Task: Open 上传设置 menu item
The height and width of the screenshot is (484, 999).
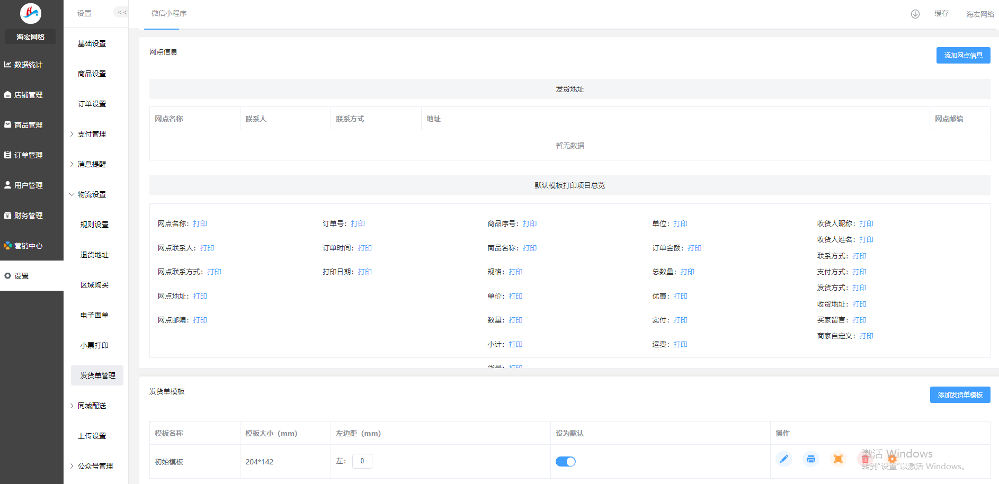Action: tap(92, 436)
